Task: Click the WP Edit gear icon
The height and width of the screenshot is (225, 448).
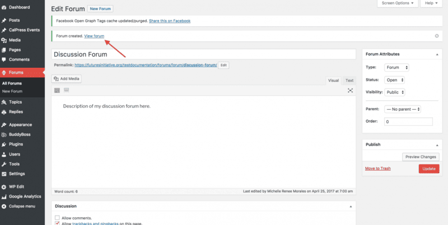Action: click(4, 187)
